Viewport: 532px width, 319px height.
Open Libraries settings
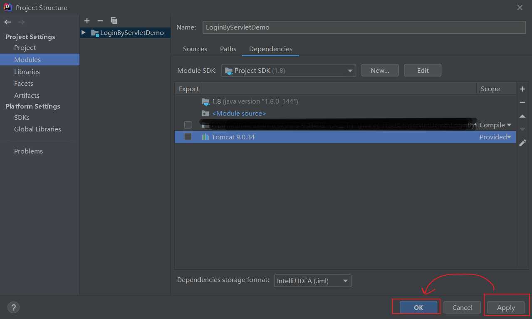tap(27, 72)
